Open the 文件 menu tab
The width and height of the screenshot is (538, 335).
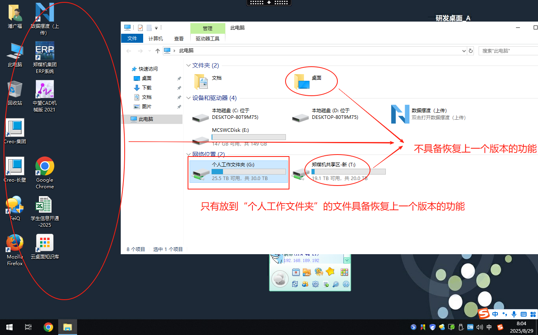[132, 38]
